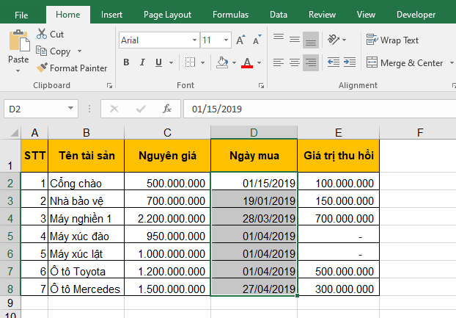
Task: Activate the Format Painter brush
Action: [43, 68]
